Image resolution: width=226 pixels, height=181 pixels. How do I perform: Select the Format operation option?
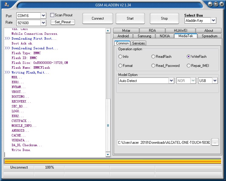click(120, 66)
